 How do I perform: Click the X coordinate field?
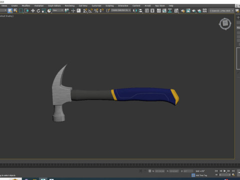click(x=160, y=171)
